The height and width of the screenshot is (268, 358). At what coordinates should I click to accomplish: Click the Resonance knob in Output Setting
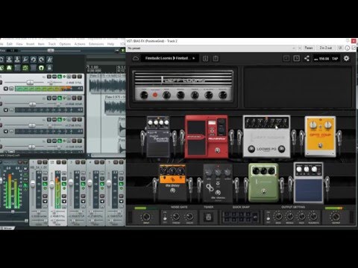pos(313,217)
